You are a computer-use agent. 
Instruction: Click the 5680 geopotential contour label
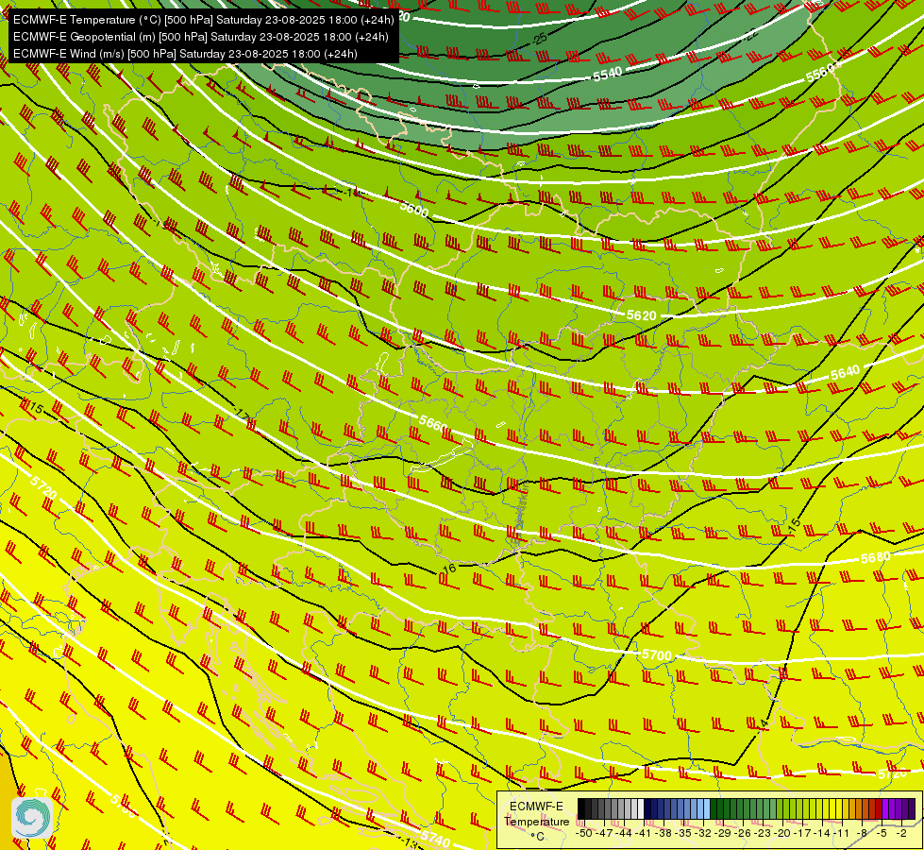point(876,557)
